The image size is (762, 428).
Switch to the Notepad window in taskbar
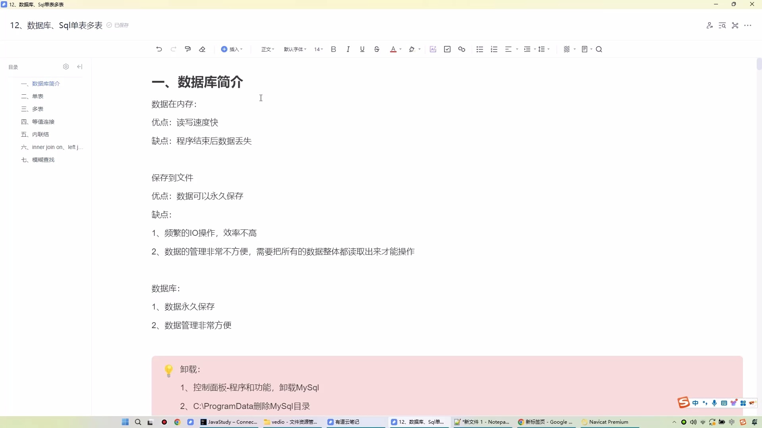point(482,422)
